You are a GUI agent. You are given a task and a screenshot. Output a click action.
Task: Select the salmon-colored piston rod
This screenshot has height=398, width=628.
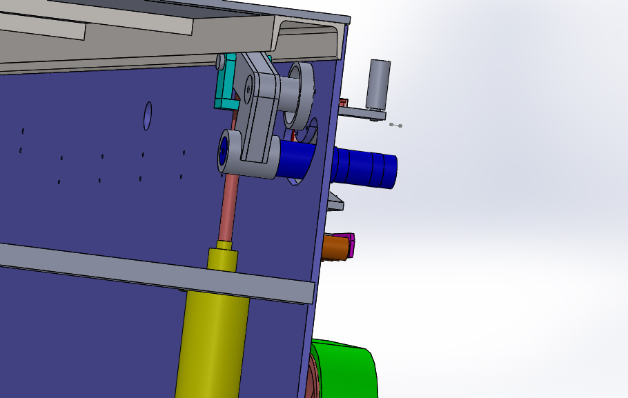tap(228, 208)
